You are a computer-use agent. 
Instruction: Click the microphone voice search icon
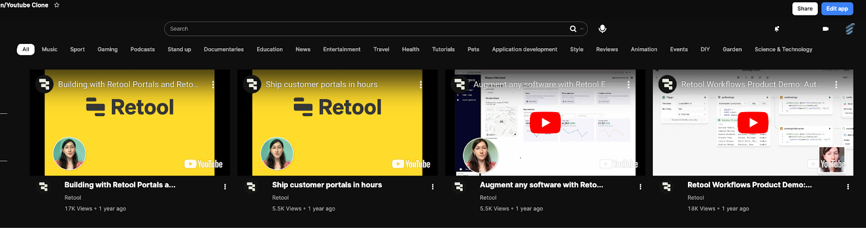[x=602, y=29]
